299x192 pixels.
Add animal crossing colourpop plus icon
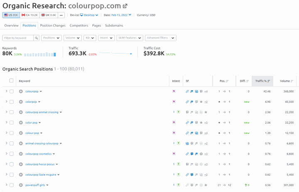[21, 143]
